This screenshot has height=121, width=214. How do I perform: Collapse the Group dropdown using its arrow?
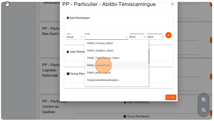(126, 37)
